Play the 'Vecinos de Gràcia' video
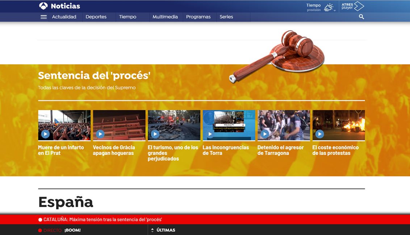Image resolution: width=410 pixels, height=235 pixels. pos(100,134)
